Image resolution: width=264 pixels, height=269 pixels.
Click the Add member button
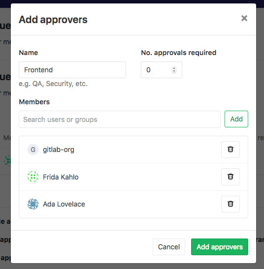click(x=236, y=119)
